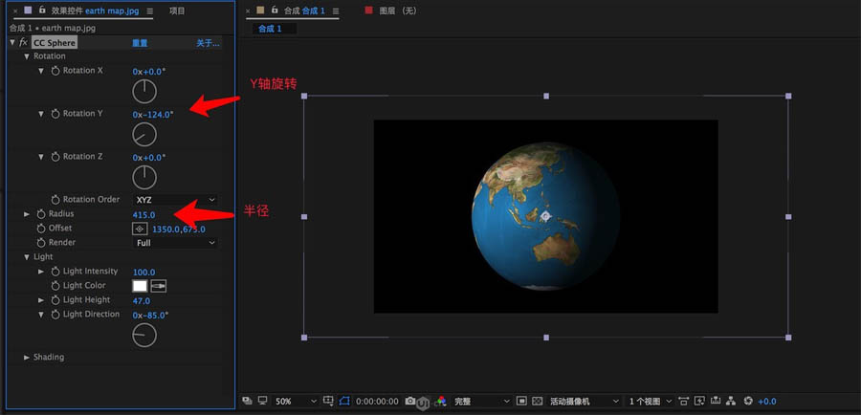Open the 50% magnification dropdown

point(296,402)
